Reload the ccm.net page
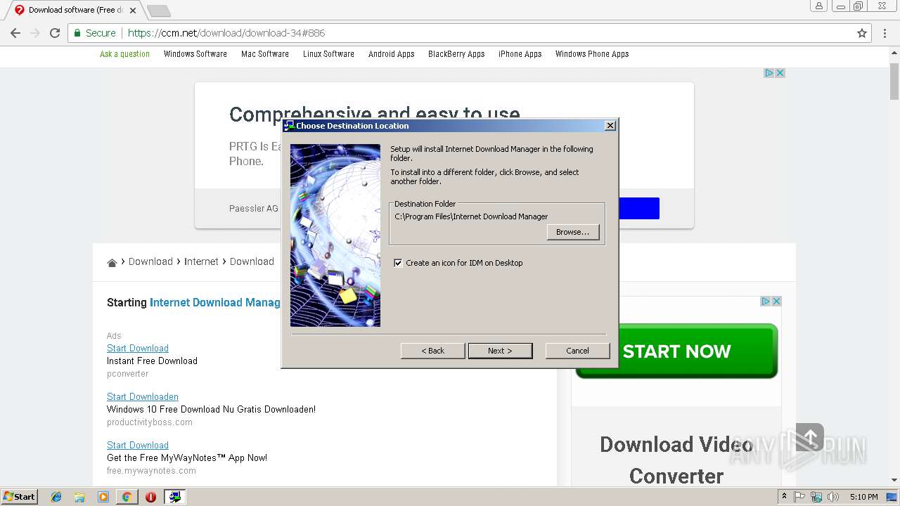This screenshot has width=900, height=506. 55,33
